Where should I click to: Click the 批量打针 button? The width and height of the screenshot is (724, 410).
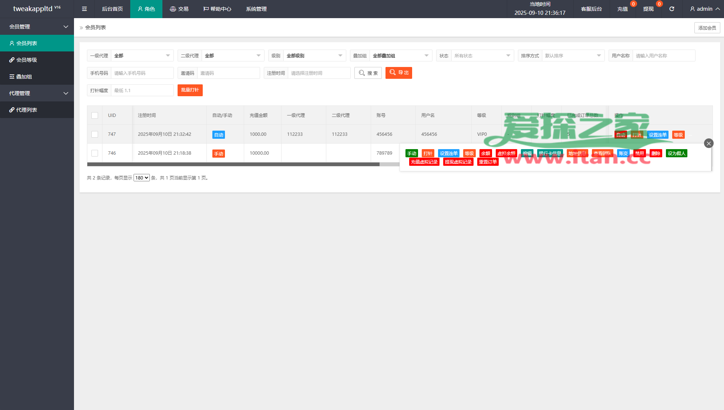(x=190, y=90)
